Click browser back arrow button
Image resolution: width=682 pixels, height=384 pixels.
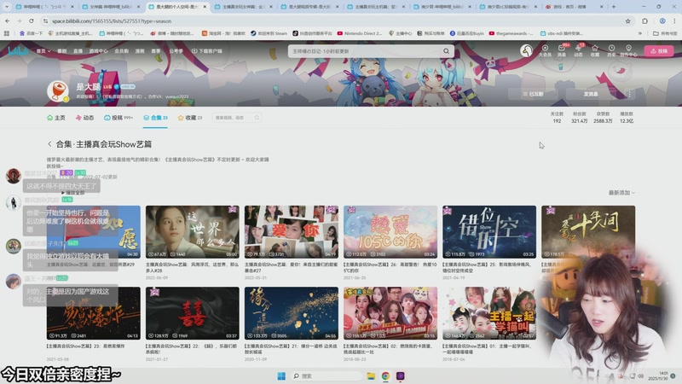pyautogui.click(x=8, y=20)
